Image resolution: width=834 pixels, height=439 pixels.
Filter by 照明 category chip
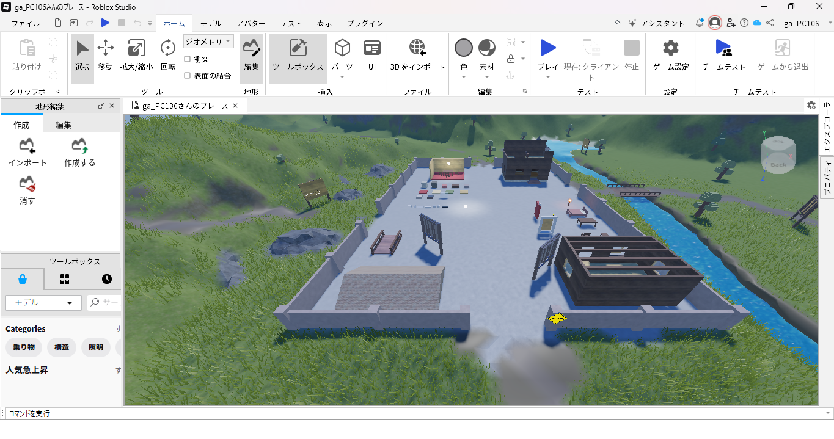click(x=96, y=347)
